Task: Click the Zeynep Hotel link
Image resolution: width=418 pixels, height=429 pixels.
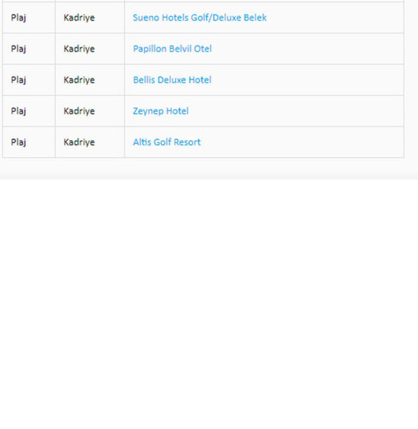Action: pyautogui.click(x=161, y=111)
